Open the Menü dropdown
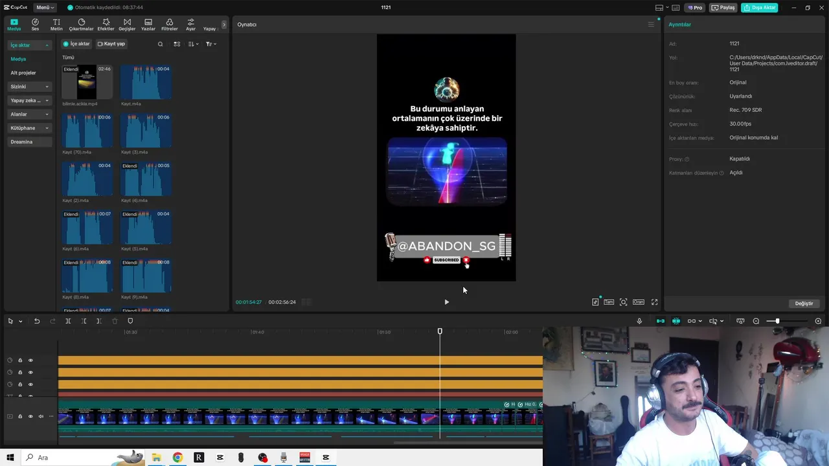Image resolution: width=829 pixels, height=466 pixels. (x=45, y=7)
